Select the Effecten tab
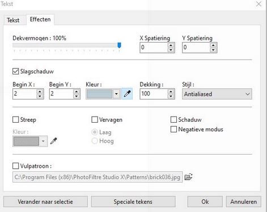Image resolution: width=267 pixels, height=212 pixels. point(40,19)
